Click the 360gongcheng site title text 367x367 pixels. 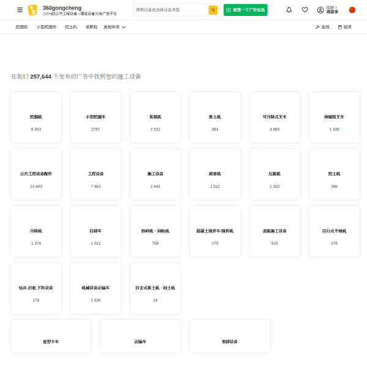pos(62,8)
